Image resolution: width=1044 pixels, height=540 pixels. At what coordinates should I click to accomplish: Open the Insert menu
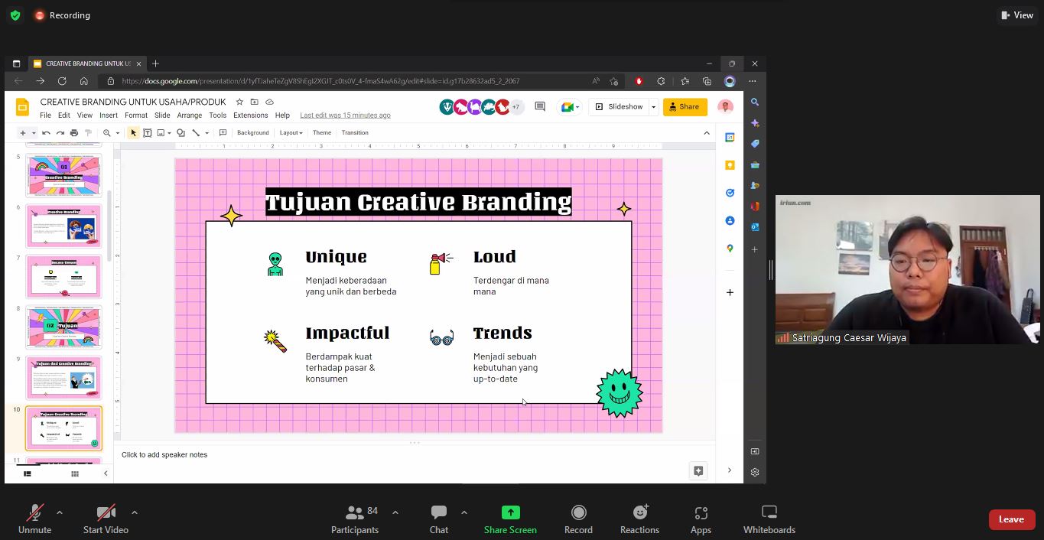109,115
